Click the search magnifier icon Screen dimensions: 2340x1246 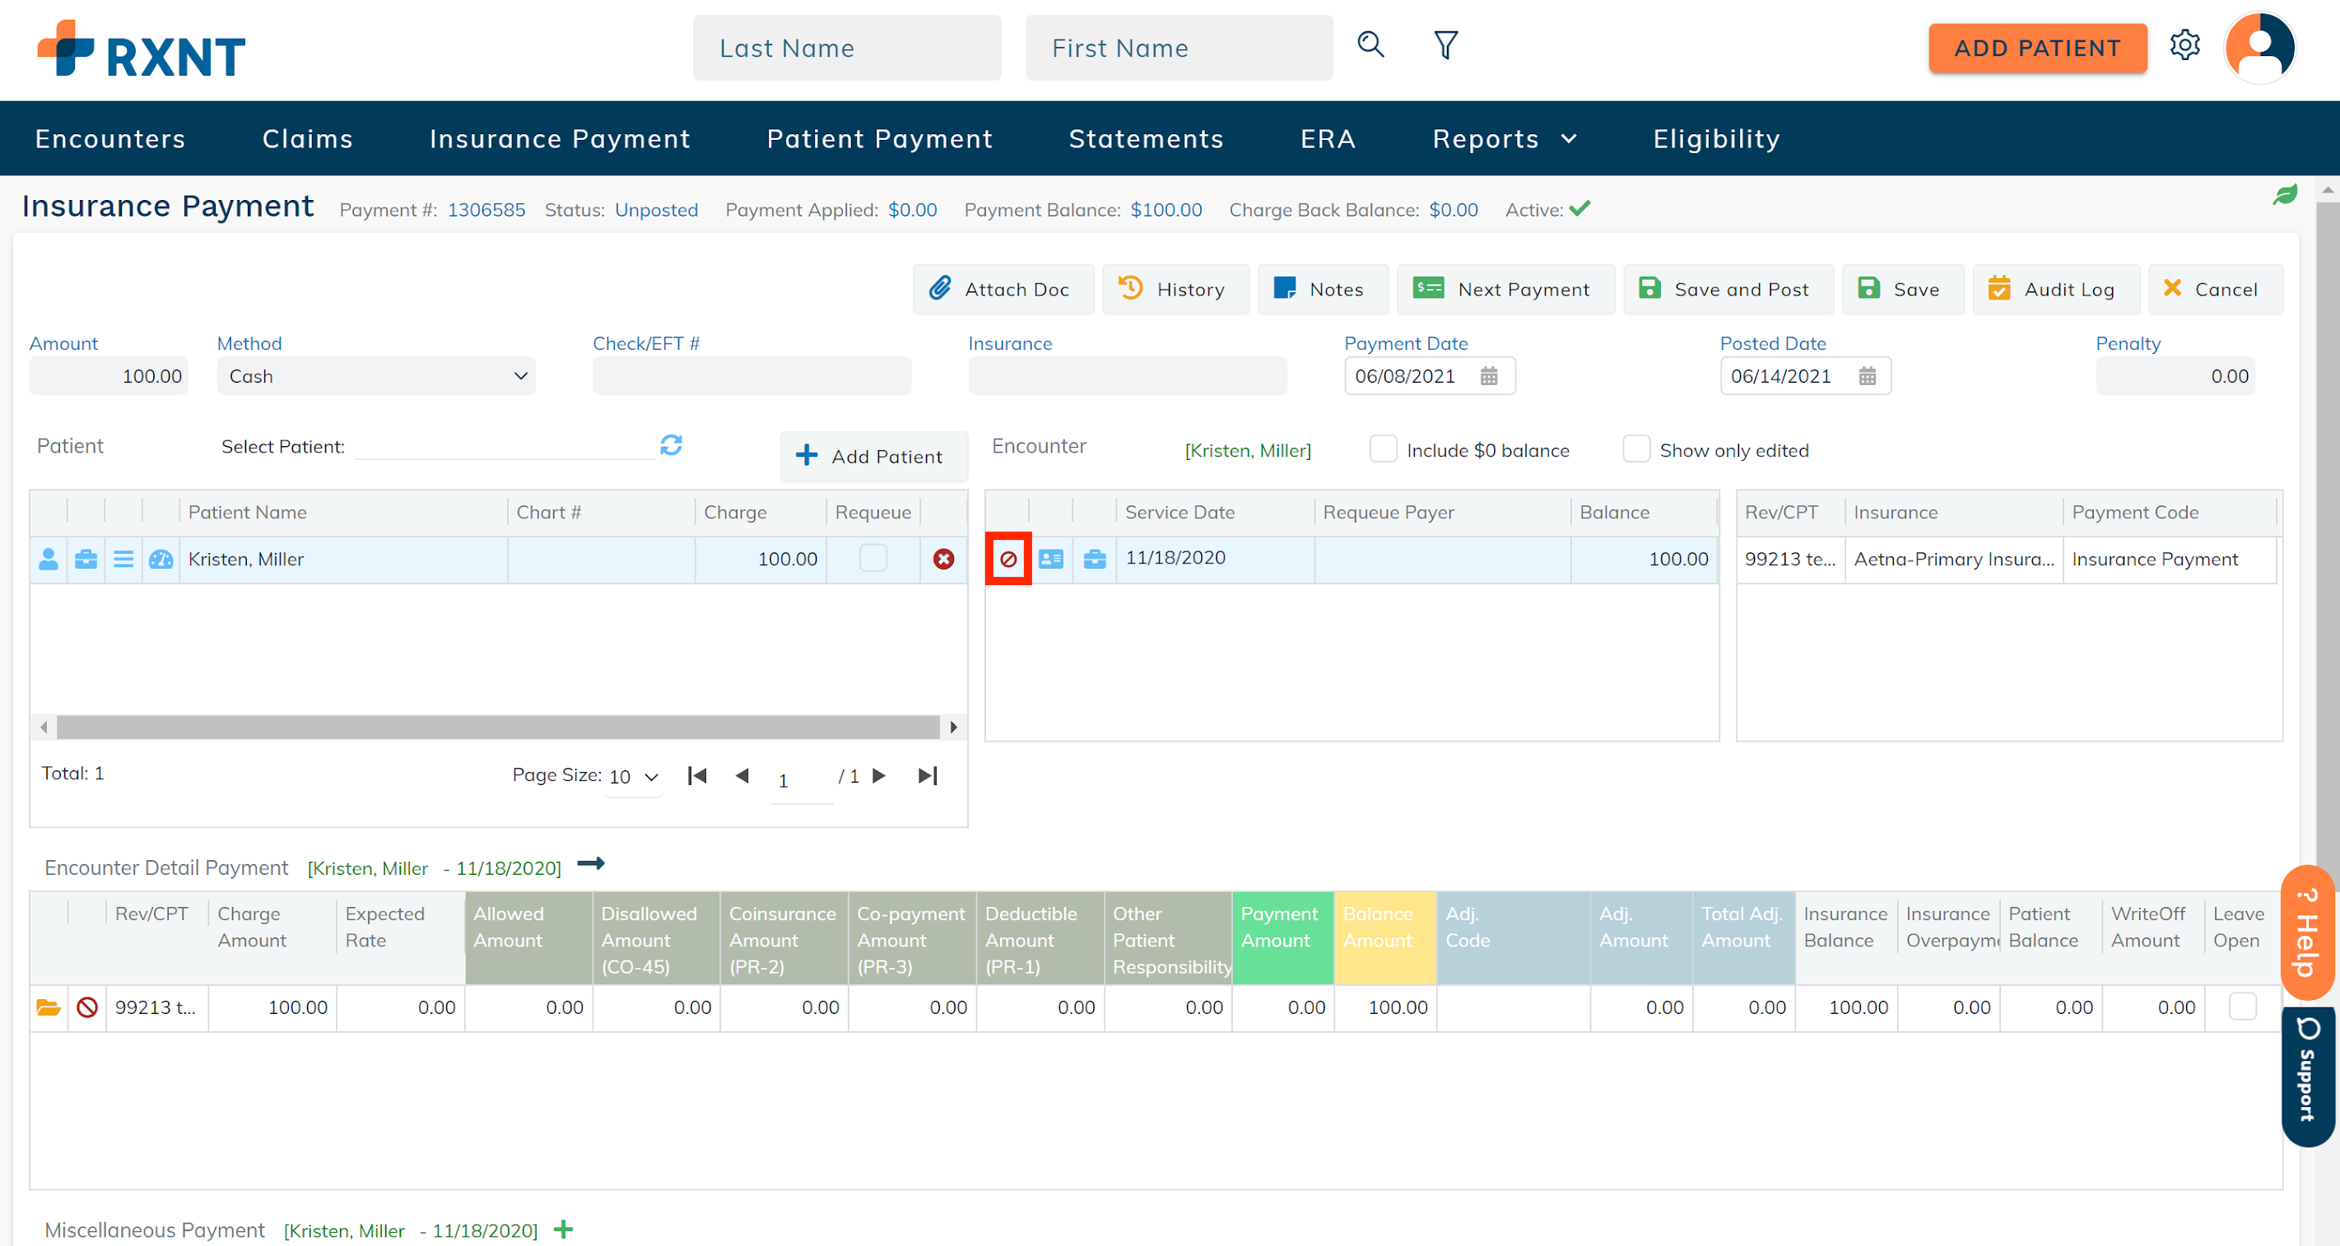click(1370, 44)
